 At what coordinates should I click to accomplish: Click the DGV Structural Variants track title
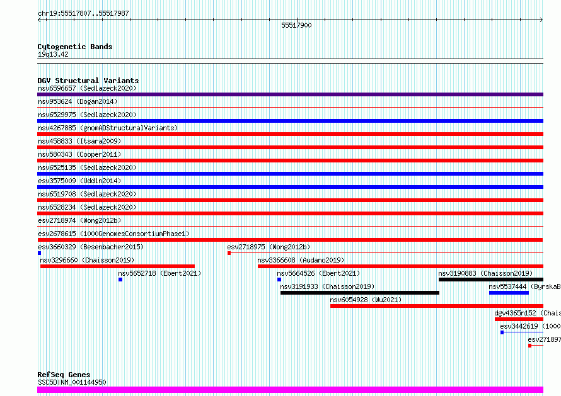(x=88, y=81)
